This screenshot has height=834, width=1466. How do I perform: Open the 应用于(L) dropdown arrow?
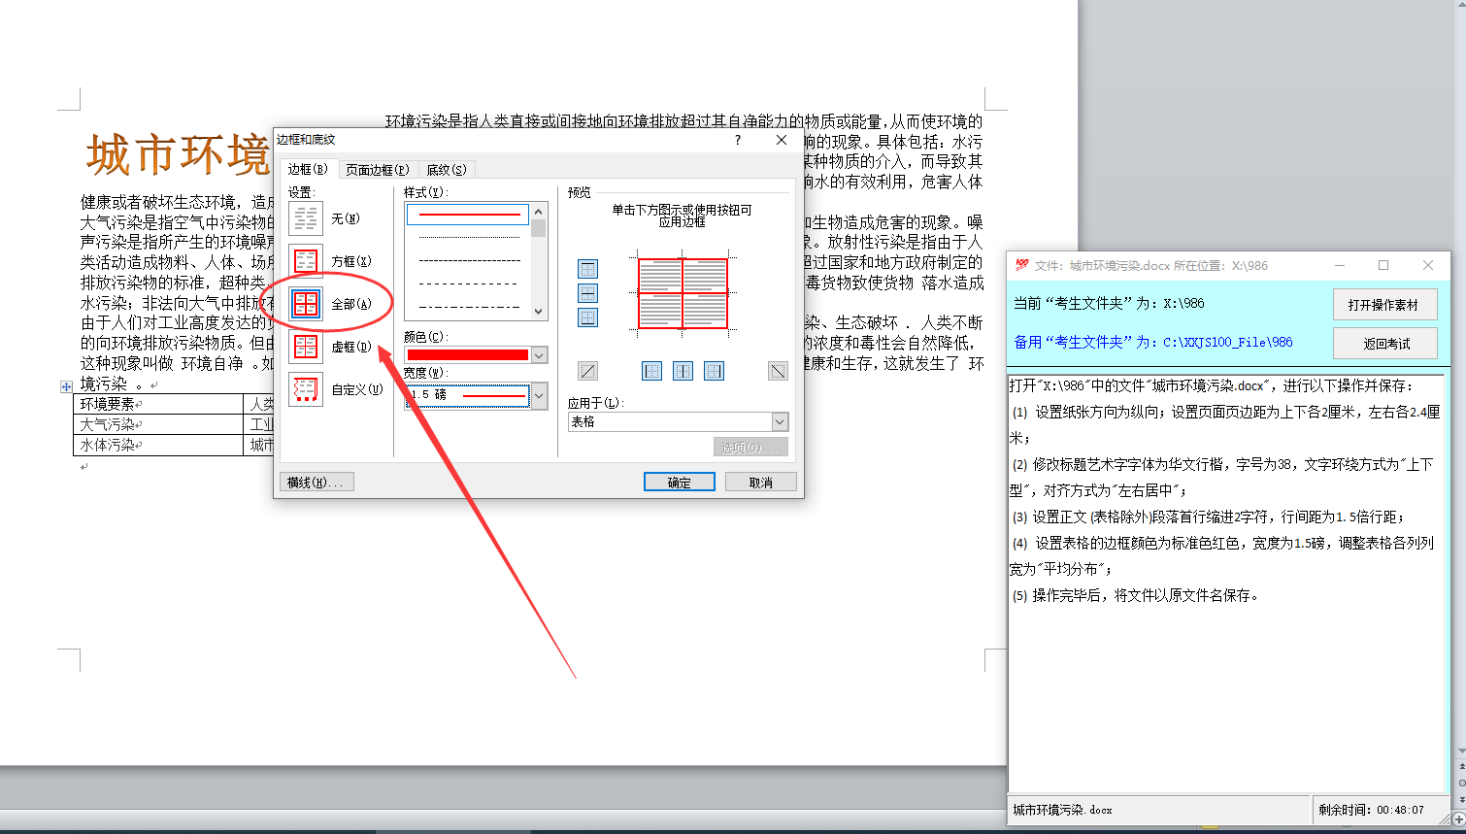point(780,421)
